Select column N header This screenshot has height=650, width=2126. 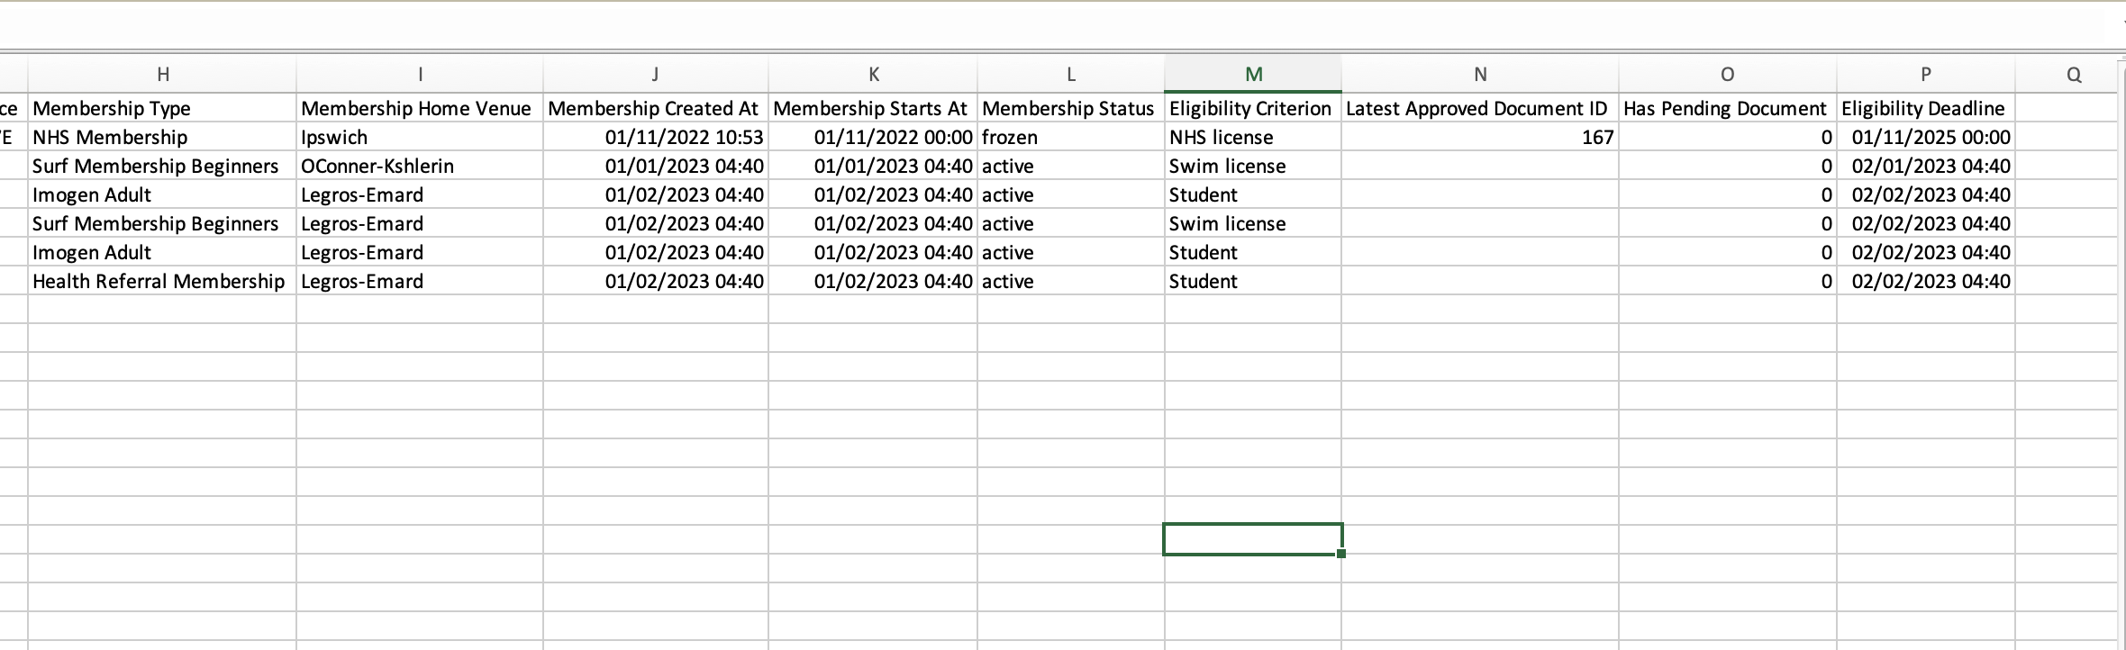pos(1480,75)
